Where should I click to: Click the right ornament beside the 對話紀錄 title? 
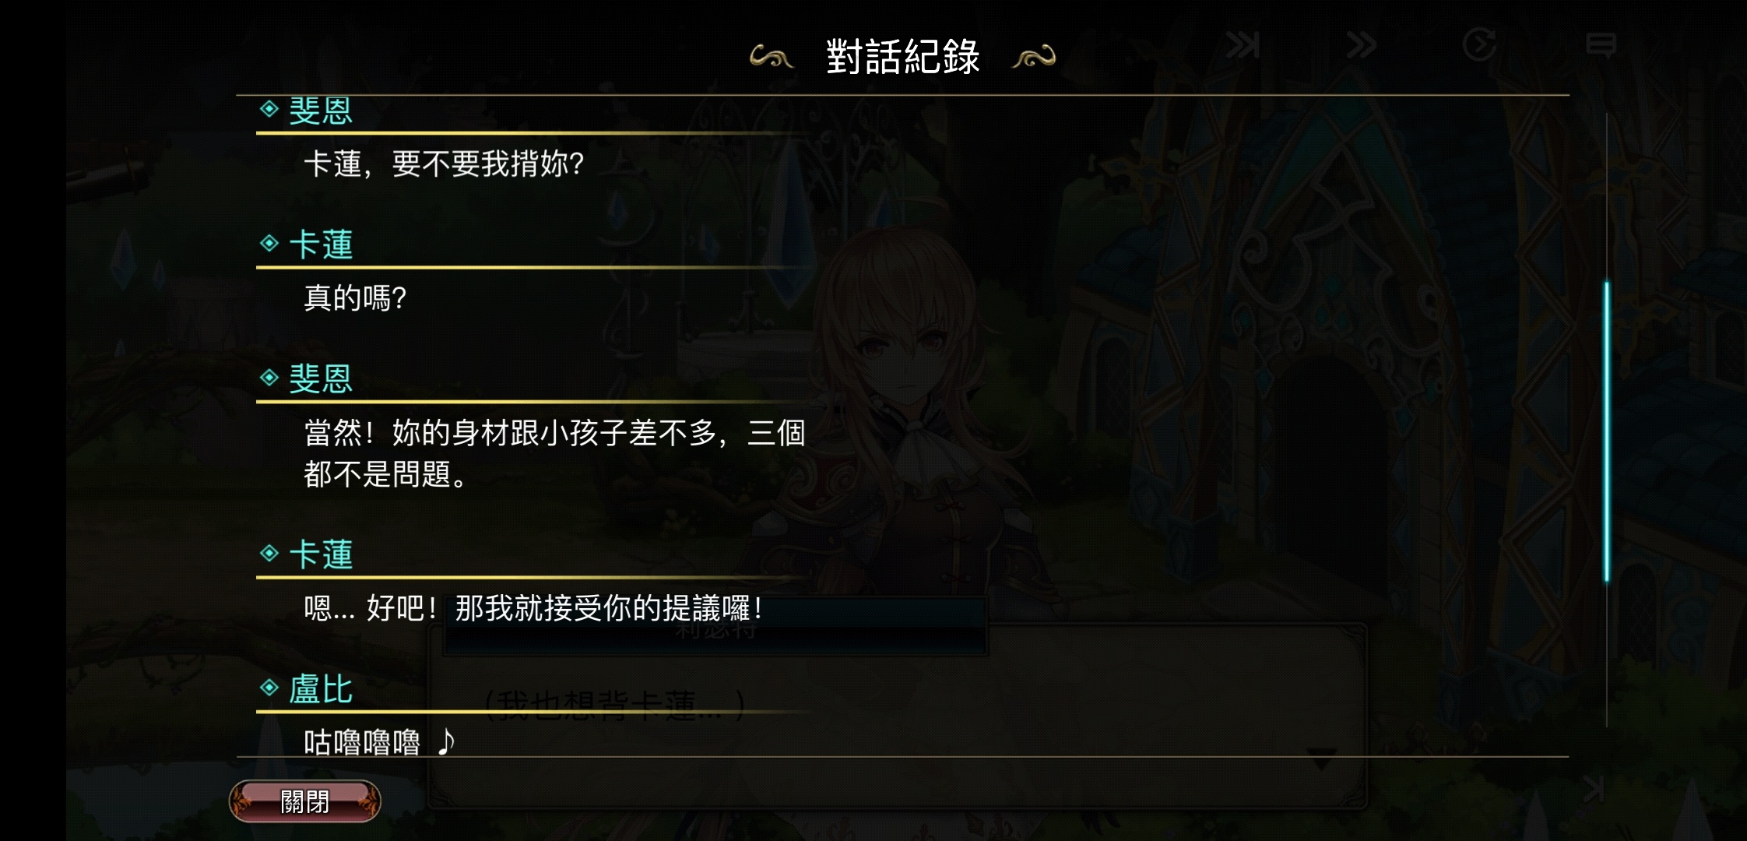pyautogui.click(x=1034, y=57)
